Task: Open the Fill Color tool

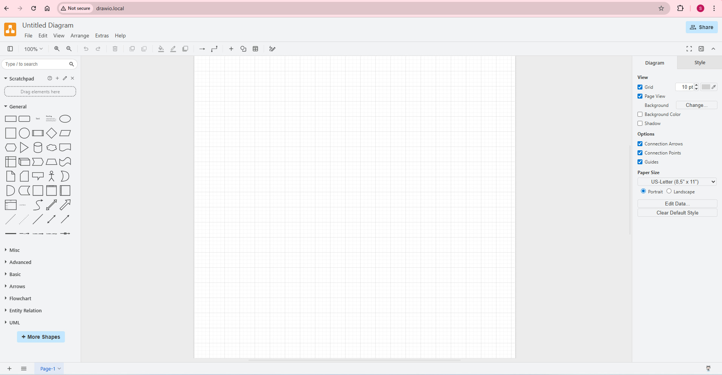Action: pyautogui.click(x=161, y=49)
